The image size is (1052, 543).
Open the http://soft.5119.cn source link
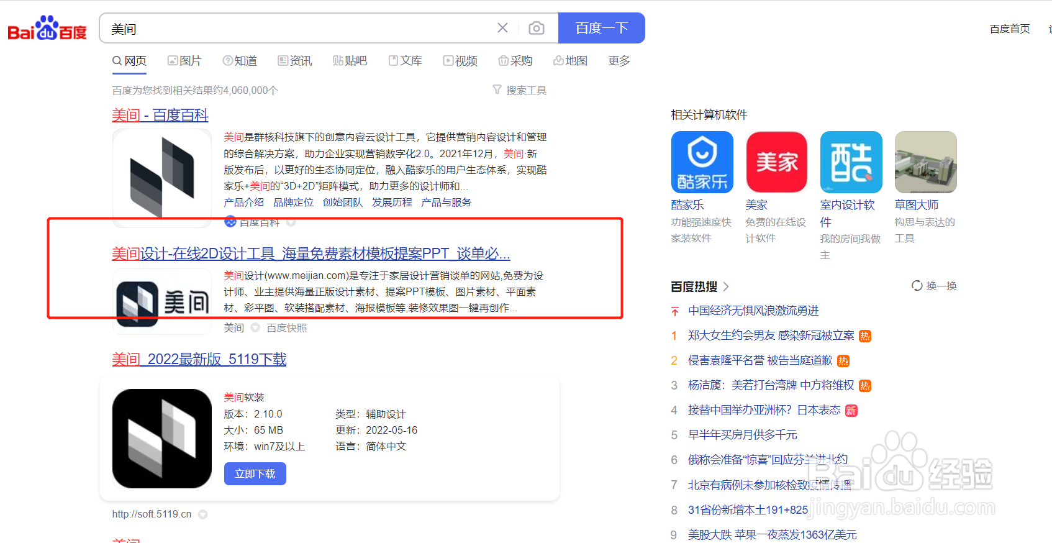[x=152, y=514]
